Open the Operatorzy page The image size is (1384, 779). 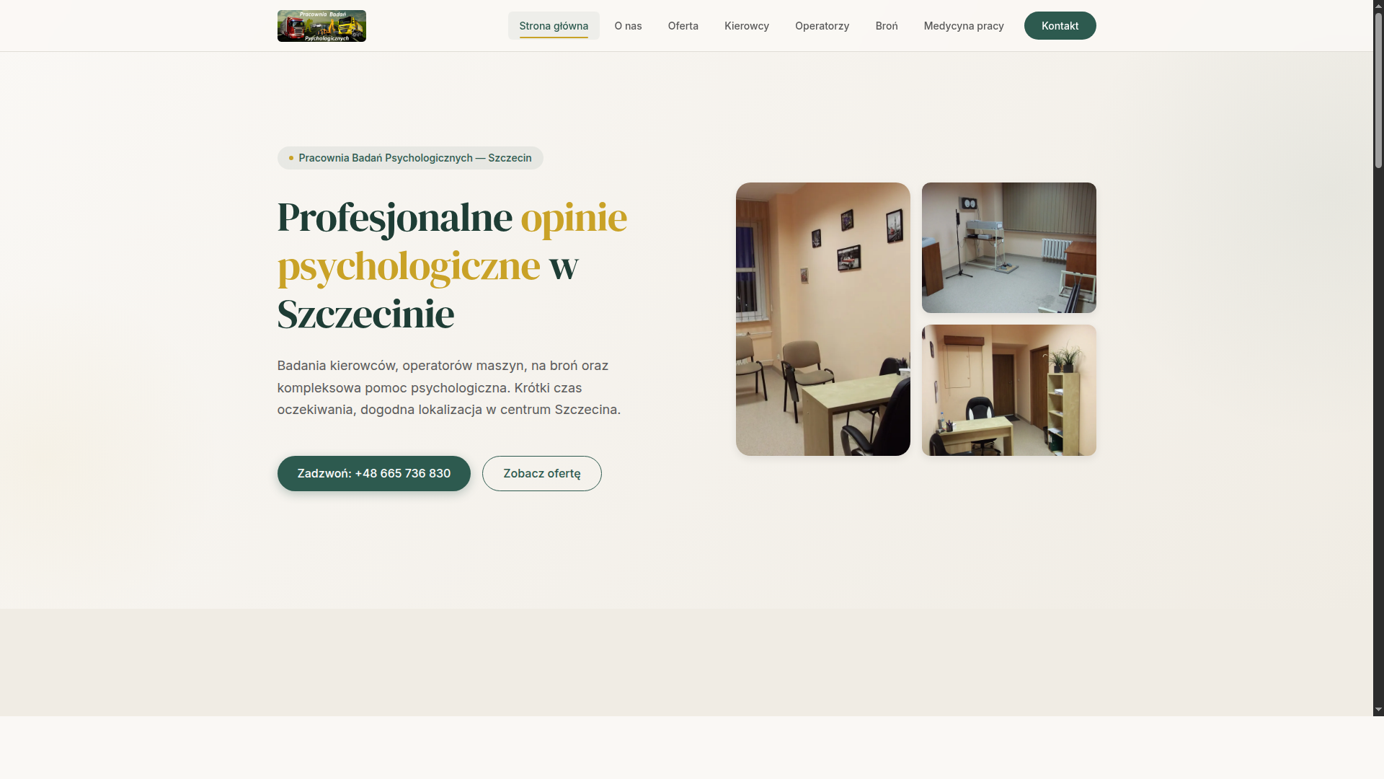822,25
